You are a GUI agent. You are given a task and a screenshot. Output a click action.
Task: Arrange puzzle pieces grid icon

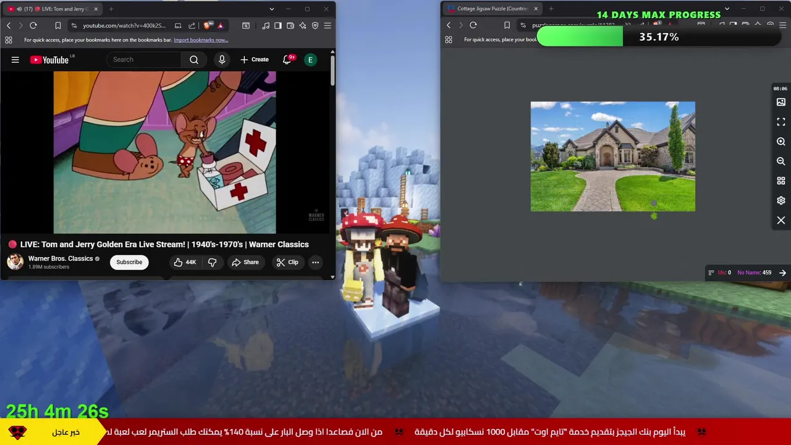781,181
